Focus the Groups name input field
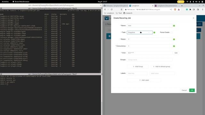Screen dimensions: 205x115 click(150, 60)
